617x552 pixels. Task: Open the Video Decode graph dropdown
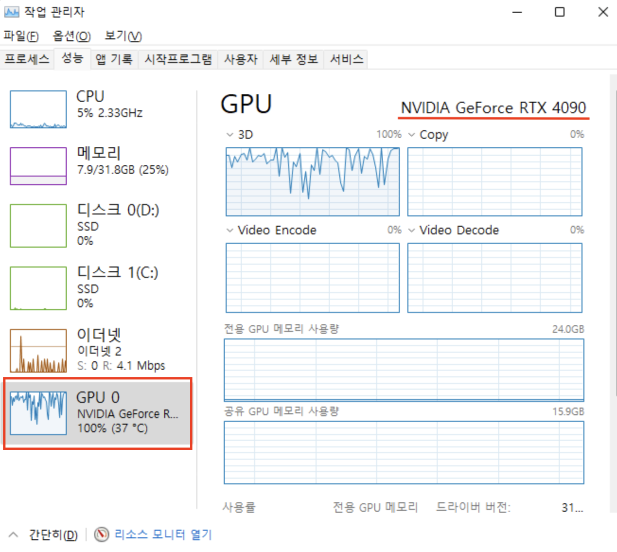(x=412, y=230)
